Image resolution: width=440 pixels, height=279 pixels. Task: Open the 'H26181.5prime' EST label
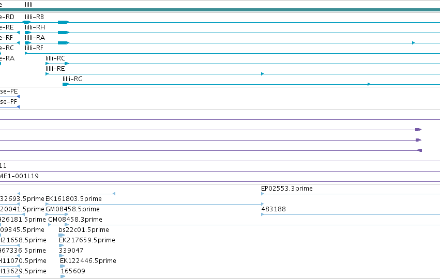(x=23, y=220)
